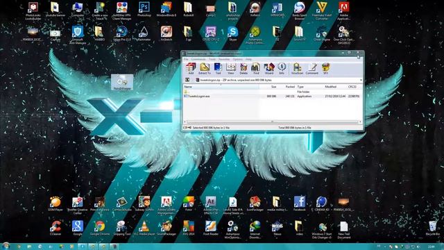Sort by the Type column header
444x250 pixels.
pyautogui.click(x=310, y=87)
